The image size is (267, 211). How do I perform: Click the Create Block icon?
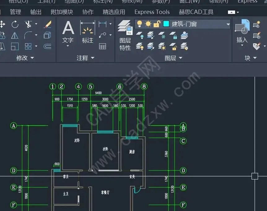click(256, 24)
